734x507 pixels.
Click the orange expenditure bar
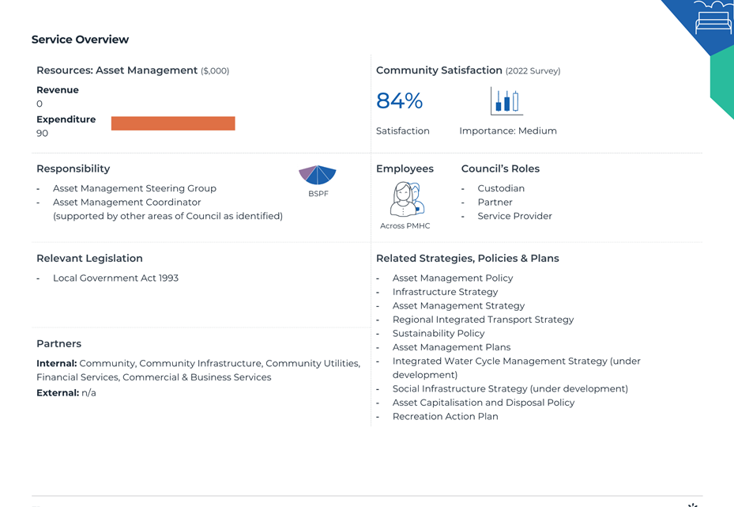click(173, 123)
